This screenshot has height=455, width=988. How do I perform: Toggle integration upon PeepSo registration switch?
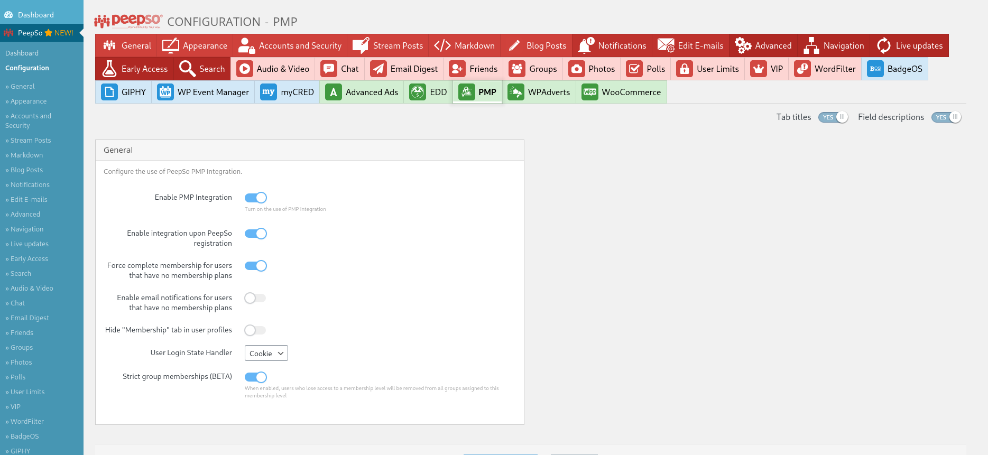click(256, 234)
